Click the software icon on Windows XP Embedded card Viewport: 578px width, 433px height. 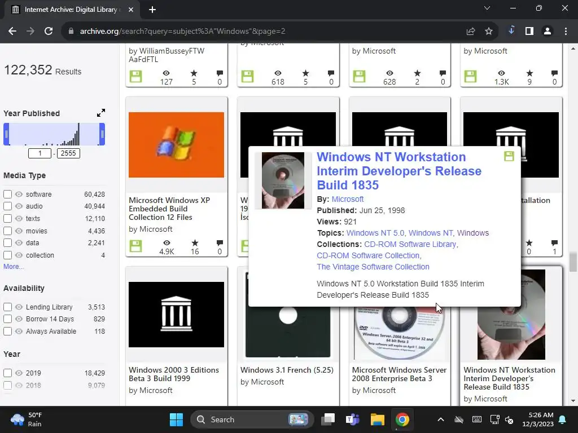click(135, 246)
